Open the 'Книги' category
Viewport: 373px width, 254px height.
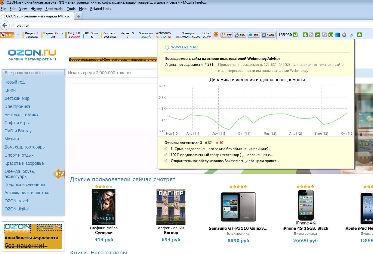[x=10, y=90]
